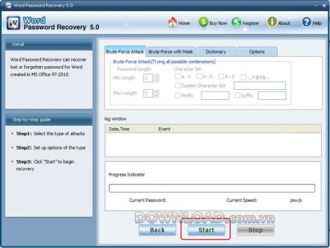Enable the a-z character set checkbox
330x248 pixels.
coord(177,77)
